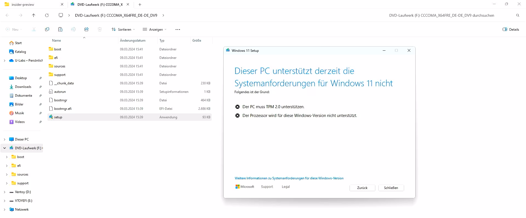Expand Ventoy (D:) drive node
The height and width of the screenshot is (218, 526).
[4, 192]
